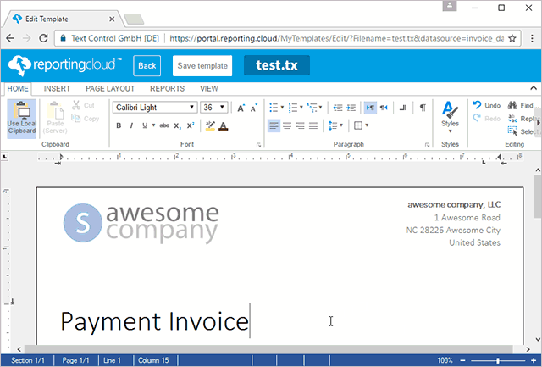This screenshot has width=542, height=367.
Task: Apply bold formatting
Action: click(x=119, y=125)
